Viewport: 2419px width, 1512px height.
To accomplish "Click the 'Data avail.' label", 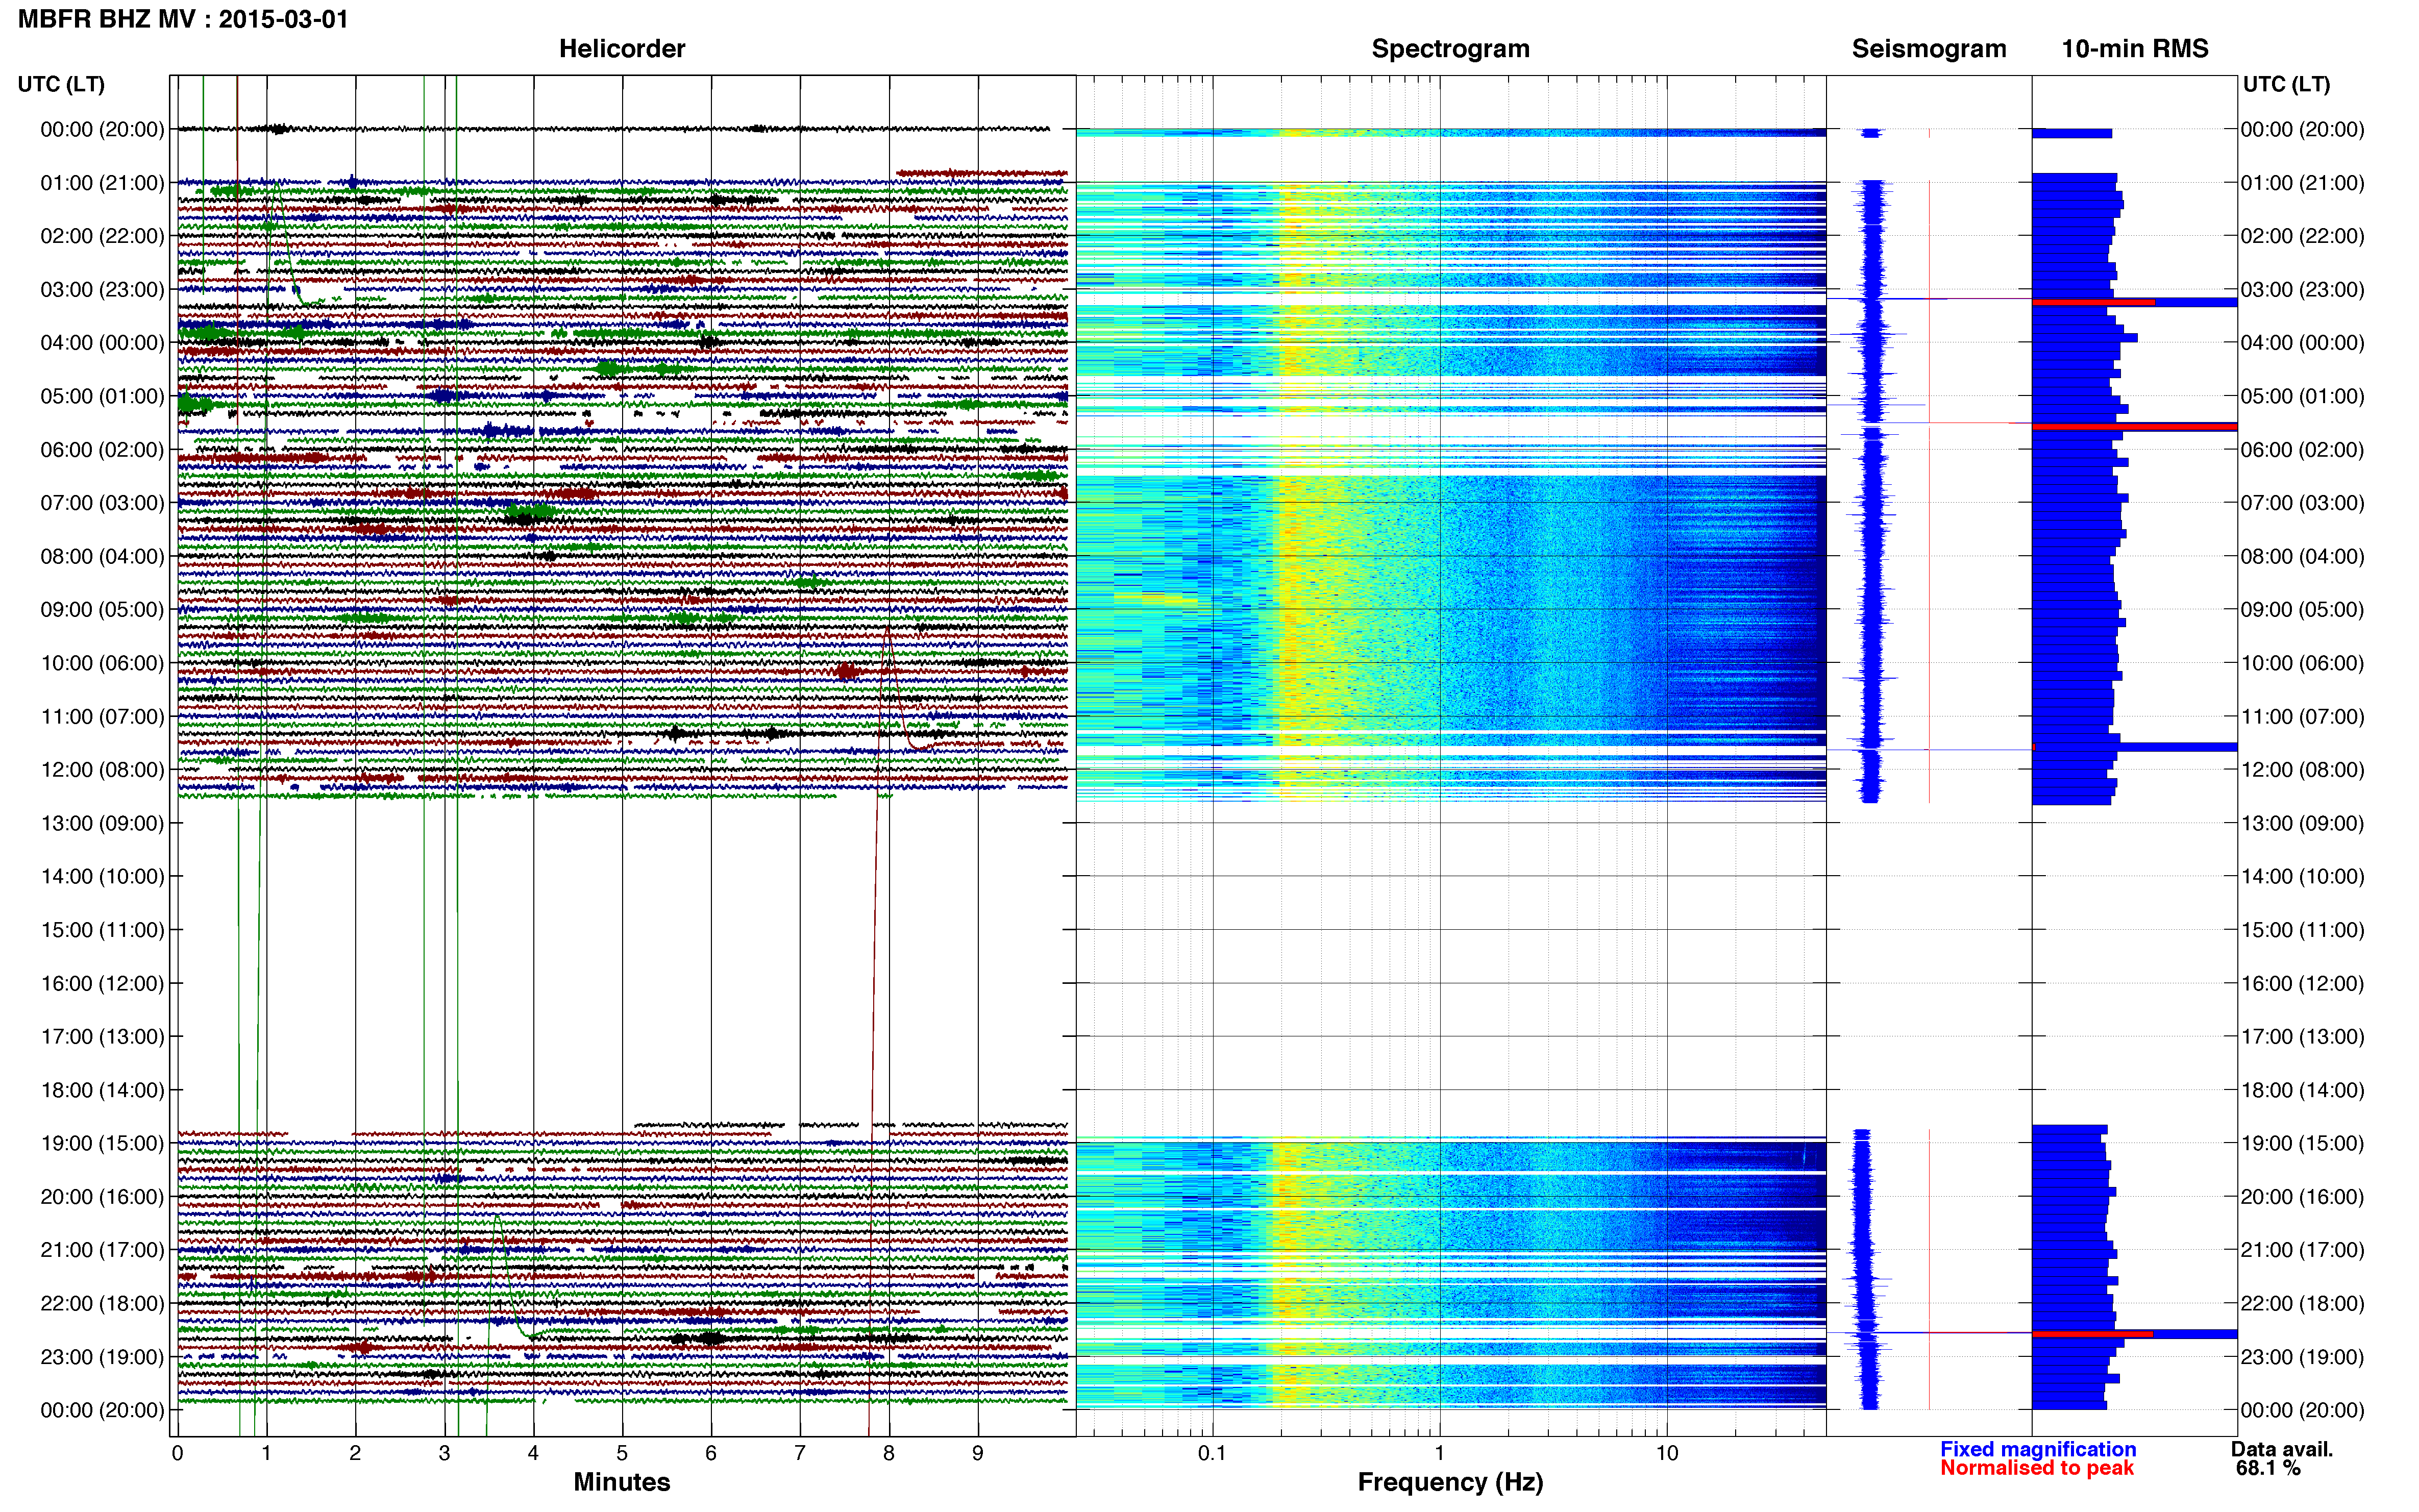I will (2281, 1449).
